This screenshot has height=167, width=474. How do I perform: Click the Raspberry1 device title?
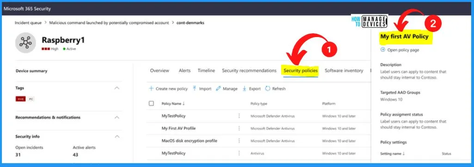(x=63, y=40)
